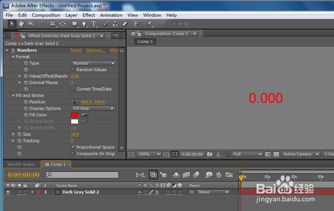Screen dimensions: 334x211
Task: Click Options link in Numbers effect
Action: (96, 50)
